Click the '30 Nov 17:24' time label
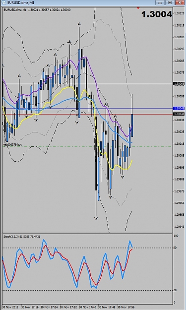Viewport: 186px width, 310px height. [49, 308]
